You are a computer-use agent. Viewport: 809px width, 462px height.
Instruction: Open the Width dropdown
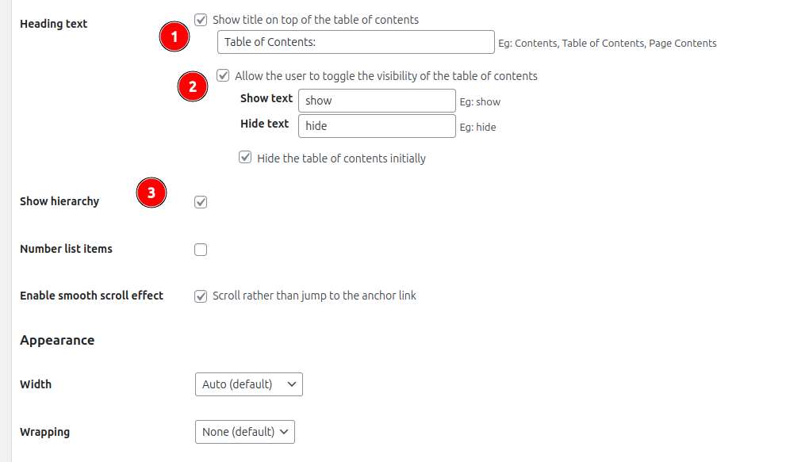pyautogui.click(x=247, y=384)
